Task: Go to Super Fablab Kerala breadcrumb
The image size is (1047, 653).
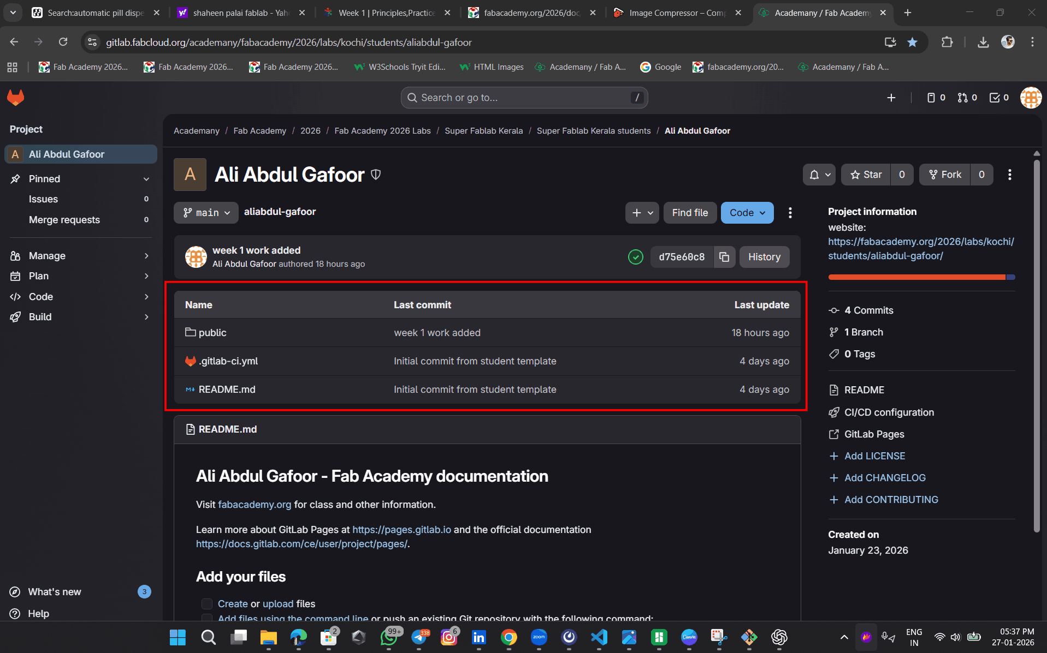Action: coord(483,131)
